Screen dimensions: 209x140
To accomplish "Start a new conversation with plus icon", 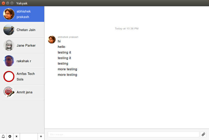I will (x=41, y=136).
